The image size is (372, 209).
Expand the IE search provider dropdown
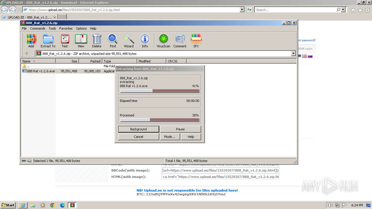point(343,10)
